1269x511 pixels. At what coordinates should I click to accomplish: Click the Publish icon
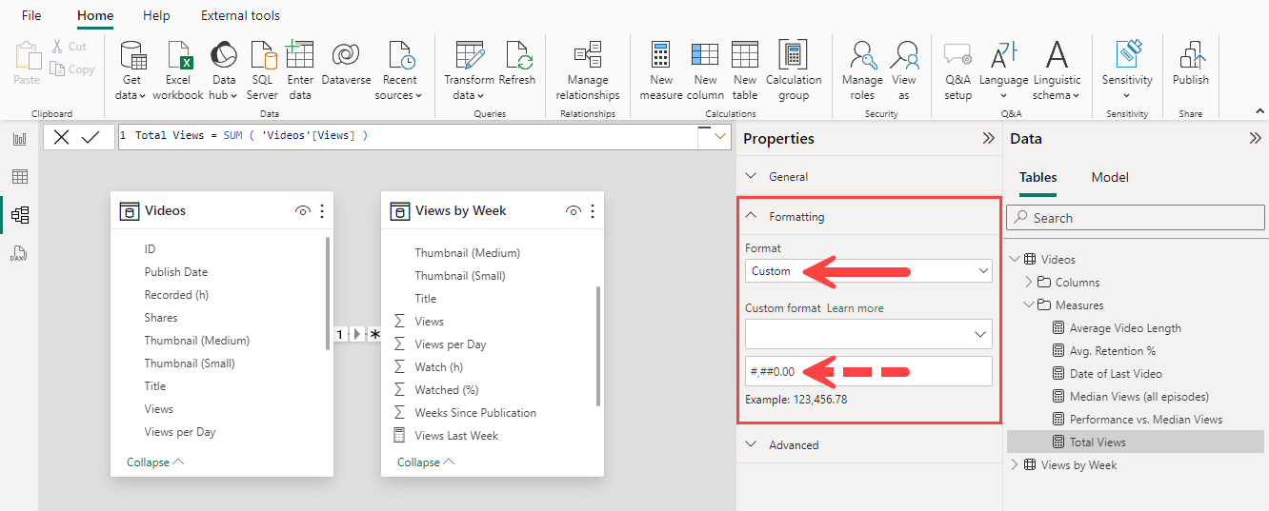[x=1190, y=55]
